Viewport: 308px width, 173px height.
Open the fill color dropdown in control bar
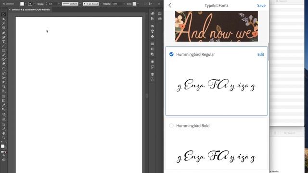[x=26, y=4]
